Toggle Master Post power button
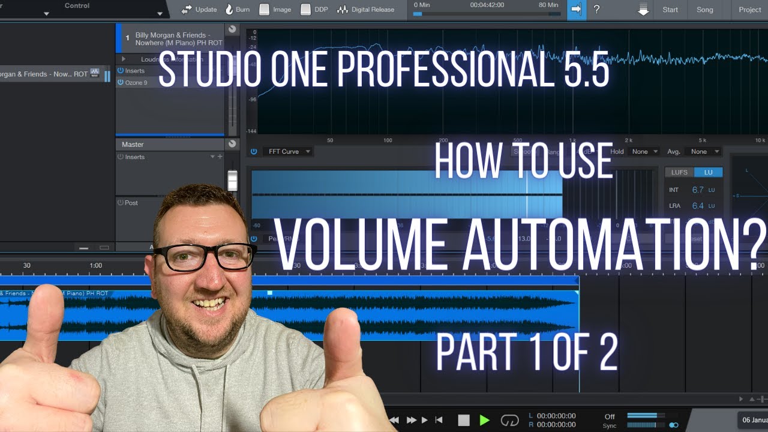768x432 pixels. (121, 203)
